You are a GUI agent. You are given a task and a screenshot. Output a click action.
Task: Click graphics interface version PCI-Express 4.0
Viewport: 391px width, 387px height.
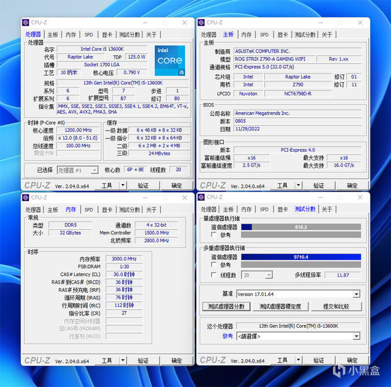coord(298,150)
